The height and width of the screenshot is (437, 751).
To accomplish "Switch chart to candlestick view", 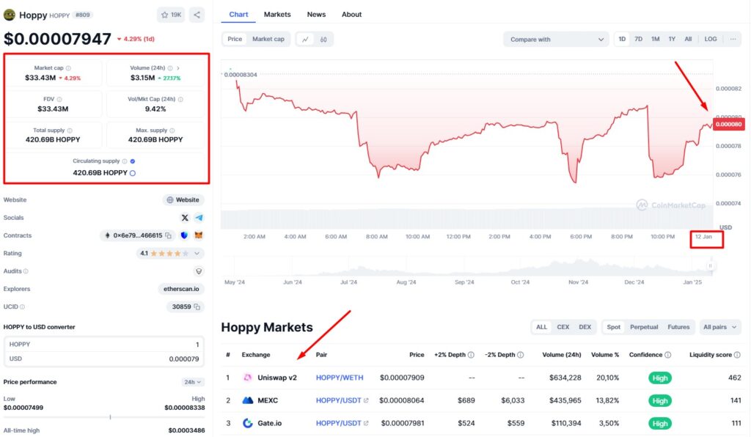I will [323, 39].
